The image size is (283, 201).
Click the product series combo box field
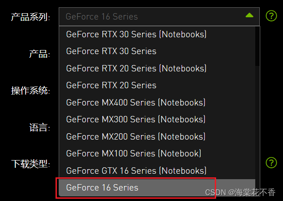click(x=150, y=16)
